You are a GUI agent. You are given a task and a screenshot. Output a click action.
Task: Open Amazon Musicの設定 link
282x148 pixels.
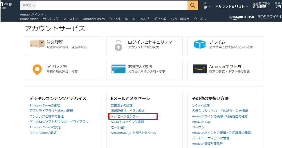pos(45,127)
